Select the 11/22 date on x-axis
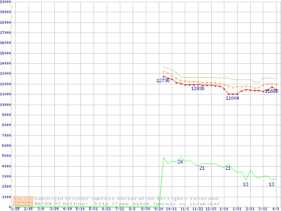Viewport: 281px width, 211px height. click(198, 209)
